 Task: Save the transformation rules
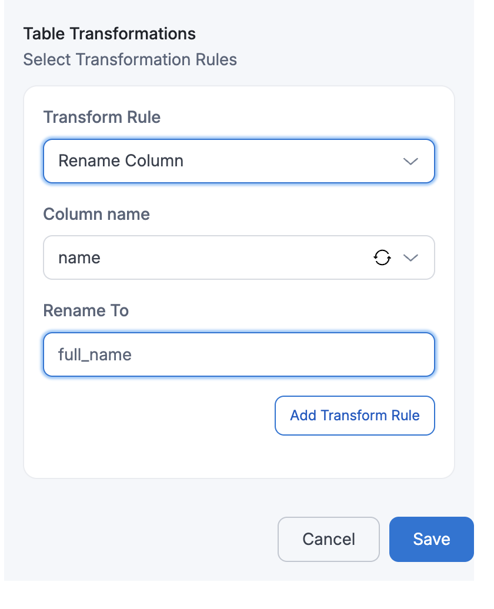[431, 539]
